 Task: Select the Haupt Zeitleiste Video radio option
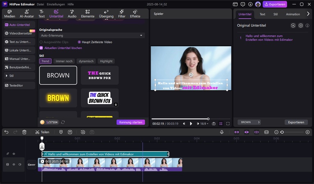tap(79, 42)
